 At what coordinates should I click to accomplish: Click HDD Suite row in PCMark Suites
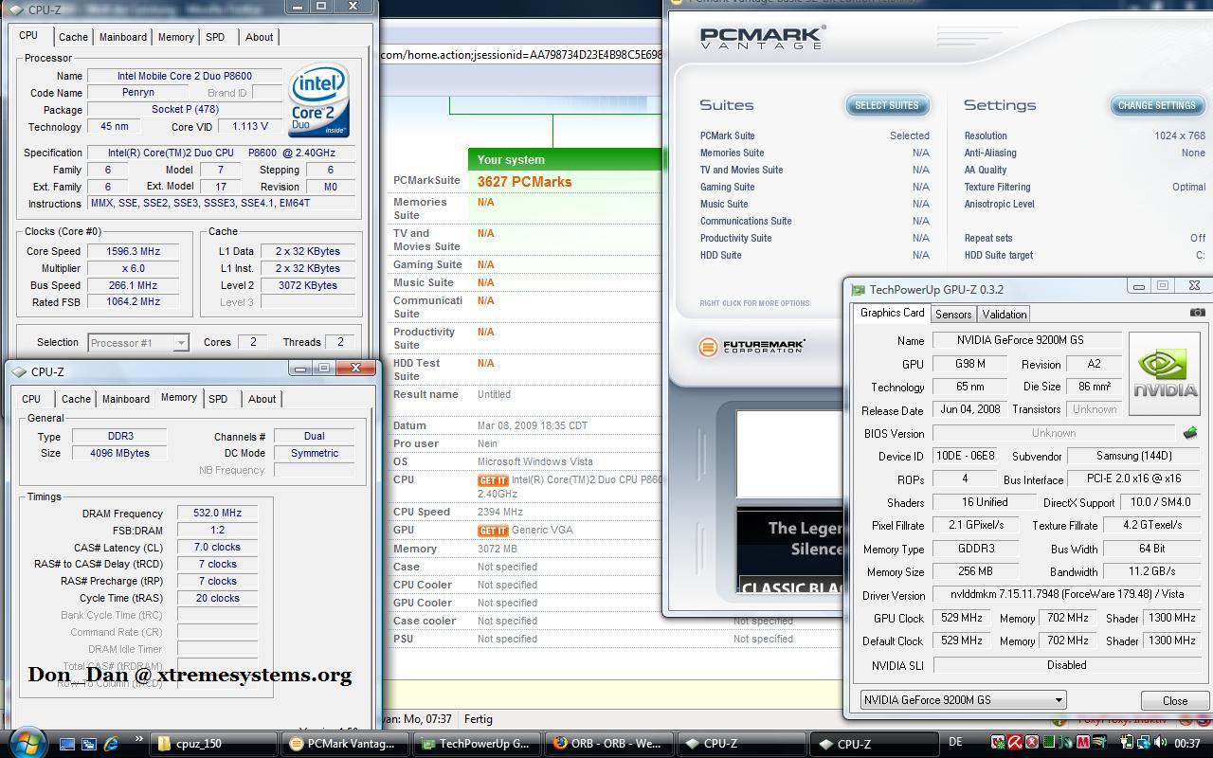point(814,256)
